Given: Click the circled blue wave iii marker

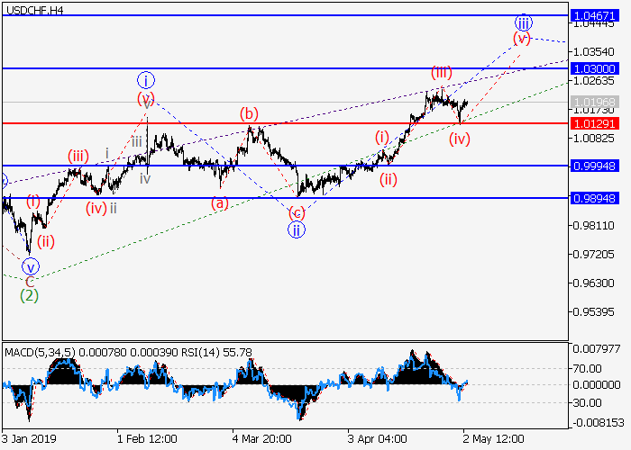Looking at the screenshot, I should (x=523, y=22).
